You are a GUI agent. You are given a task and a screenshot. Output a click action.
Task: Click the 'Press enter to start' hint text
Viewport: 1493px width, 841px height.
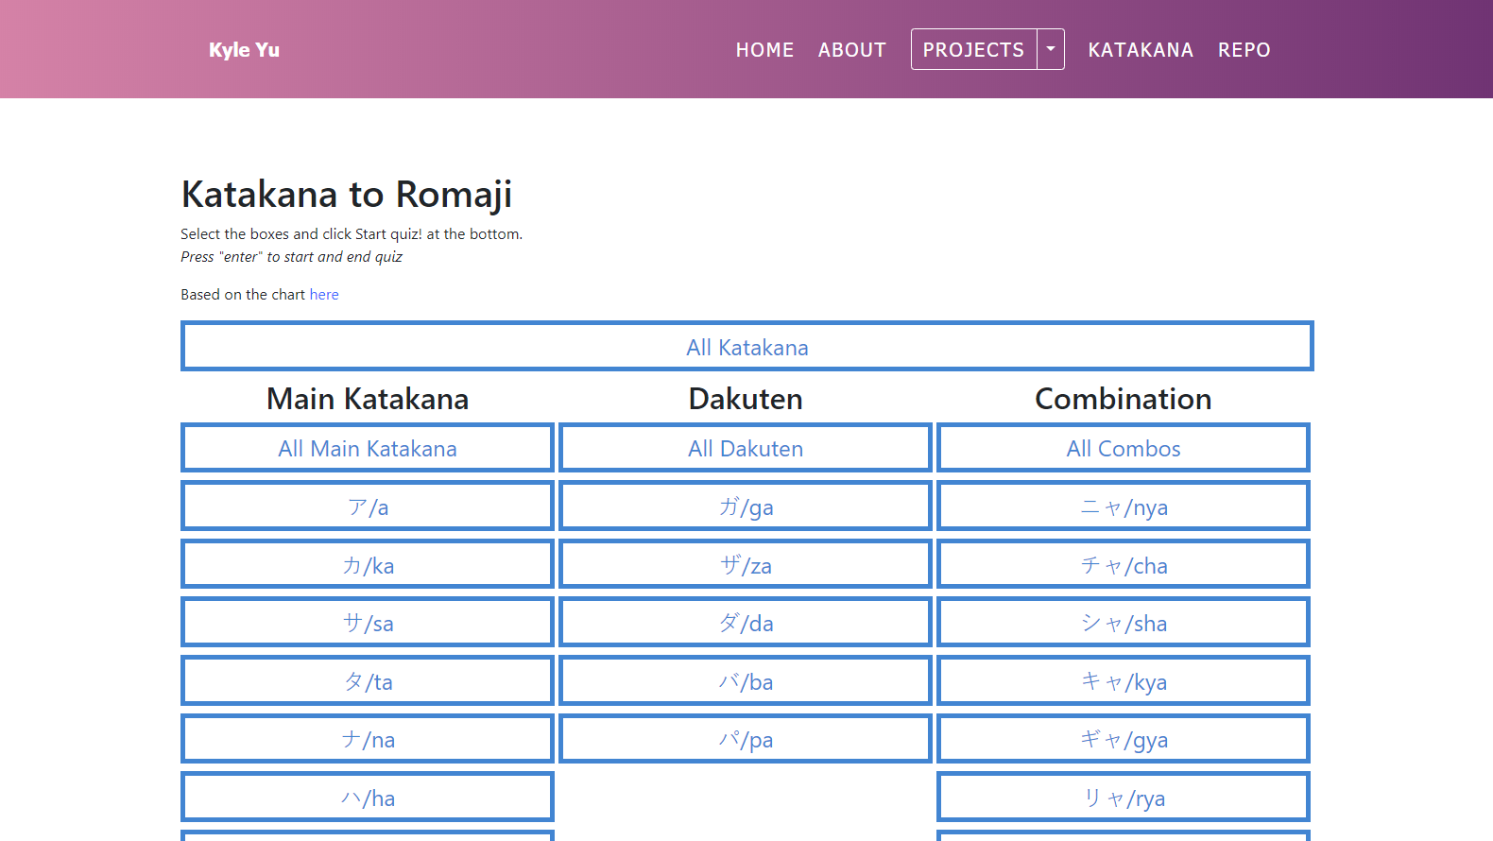(292, 257)
